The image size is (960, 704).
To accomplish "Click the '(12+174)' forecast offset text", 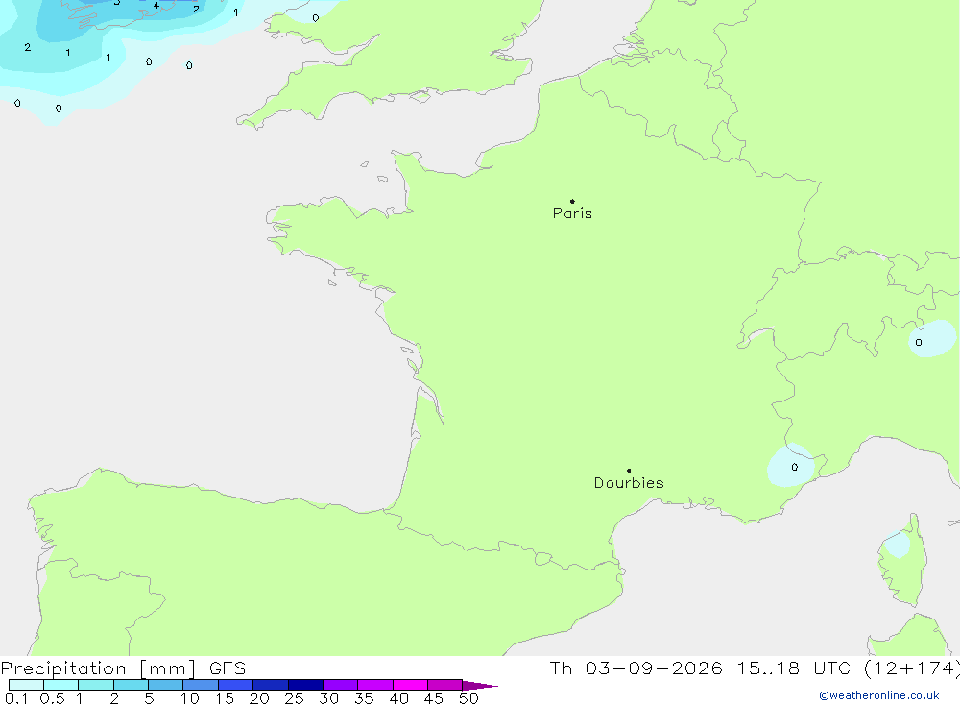I will (912, 668).
